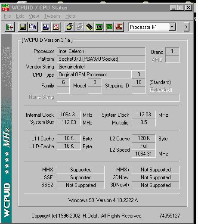This screenshot has height=224, width=198.
Task: Click the Copyright 1996-2002 H.Oda! text
Action: (x=87, y=216)
